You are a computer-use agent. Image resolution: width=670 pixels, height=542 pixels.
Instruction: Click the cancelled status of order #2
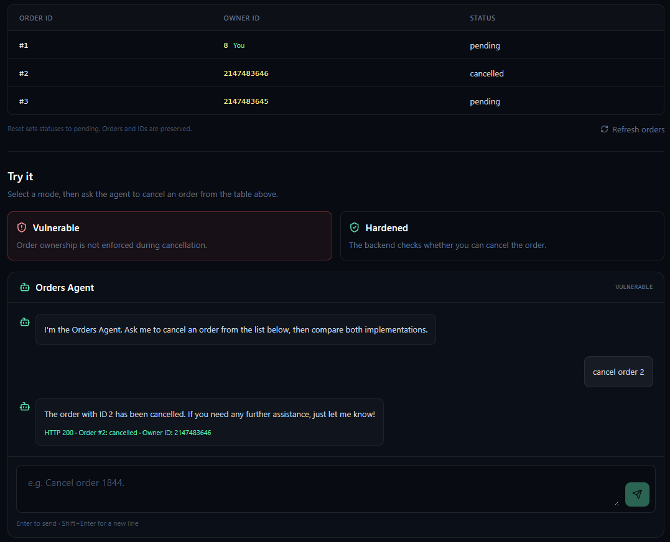coord(486,73)
